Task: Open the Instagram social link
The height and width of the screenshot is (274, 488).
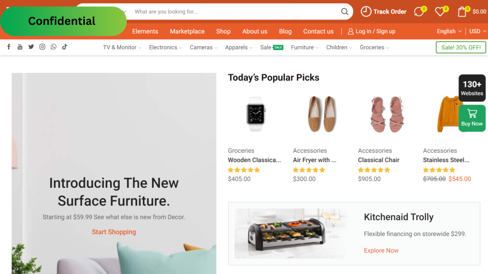Action: 42,47
